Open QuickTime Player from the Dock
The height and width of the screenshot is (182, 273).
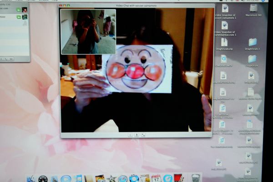[x=167, y=178]
